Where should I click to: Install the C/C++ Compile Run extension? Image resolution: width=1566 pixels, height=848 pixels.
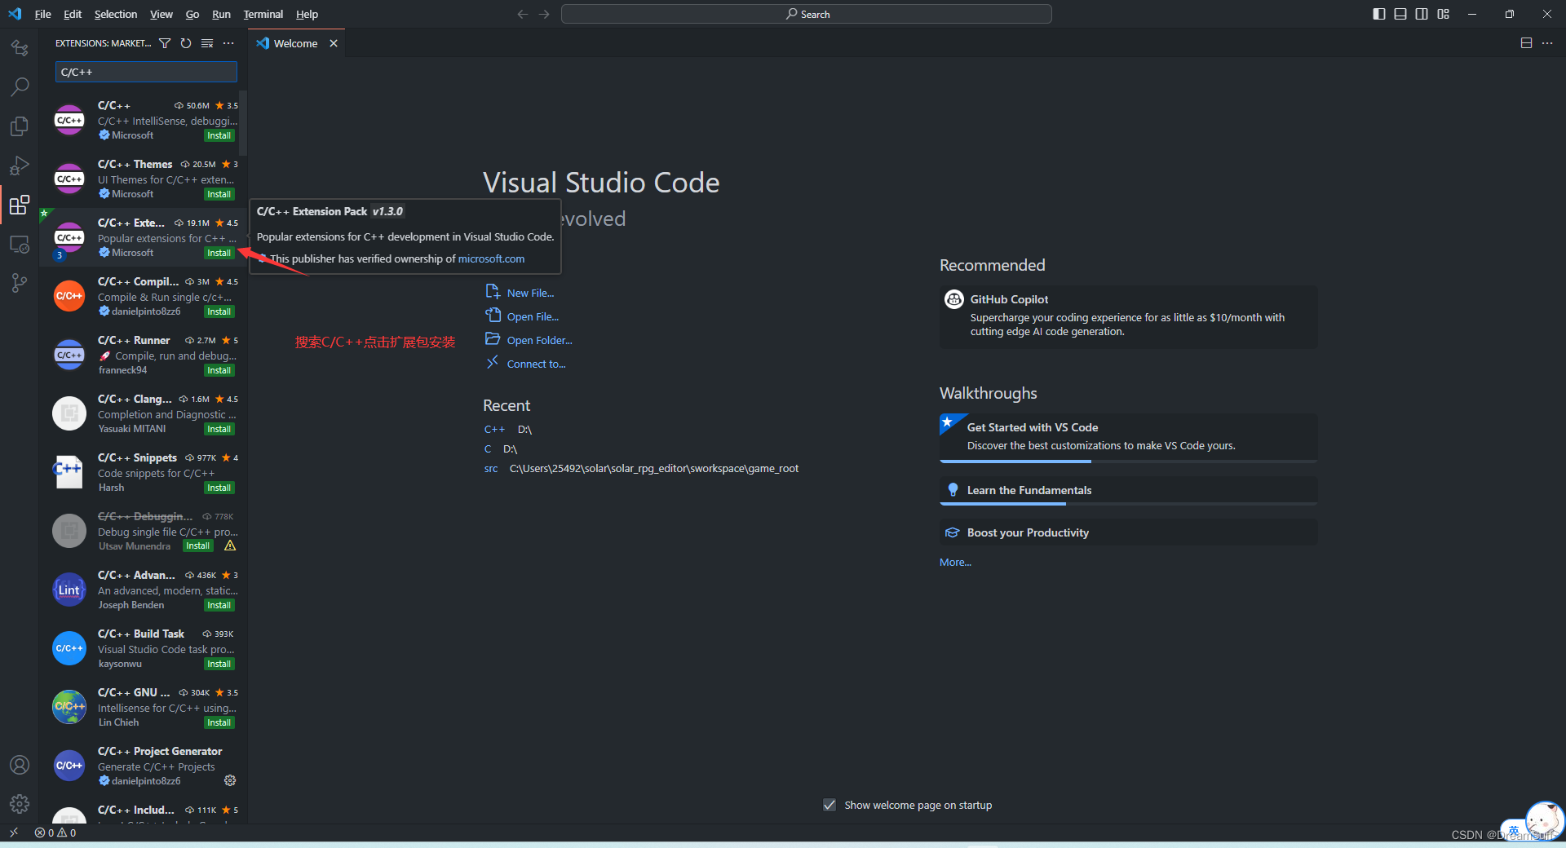pyautogui.click(x=219, y=311)
